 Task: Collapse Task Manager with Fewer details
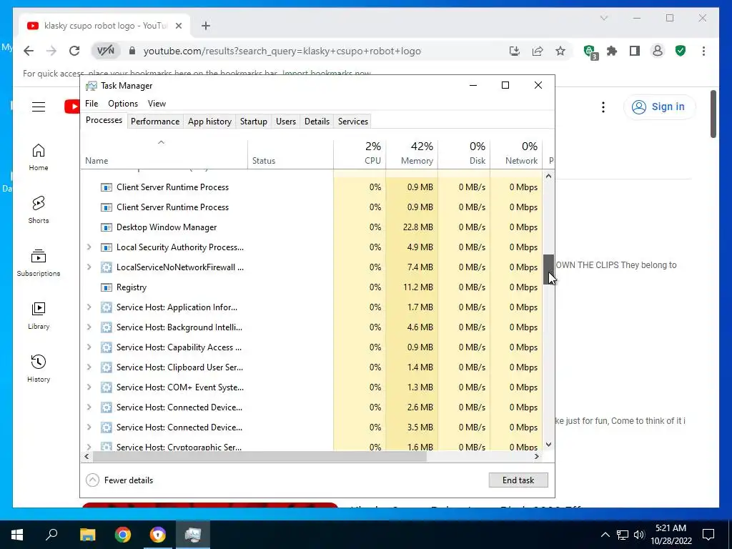click(119, 480)
